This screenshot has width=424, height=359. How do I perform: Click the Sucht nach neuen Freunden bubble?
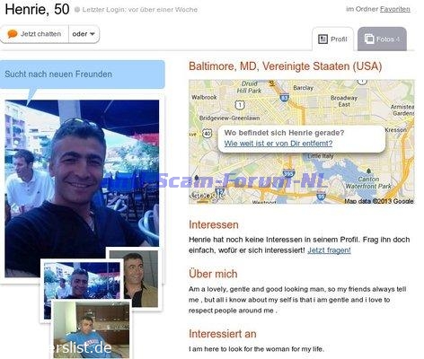[x=83, y=74]
